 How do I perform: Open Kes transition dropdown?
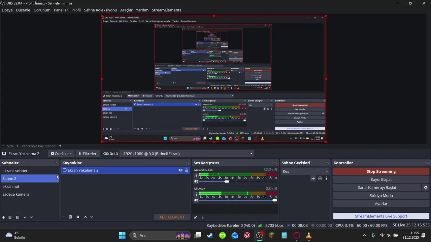(x=305, y=171)
